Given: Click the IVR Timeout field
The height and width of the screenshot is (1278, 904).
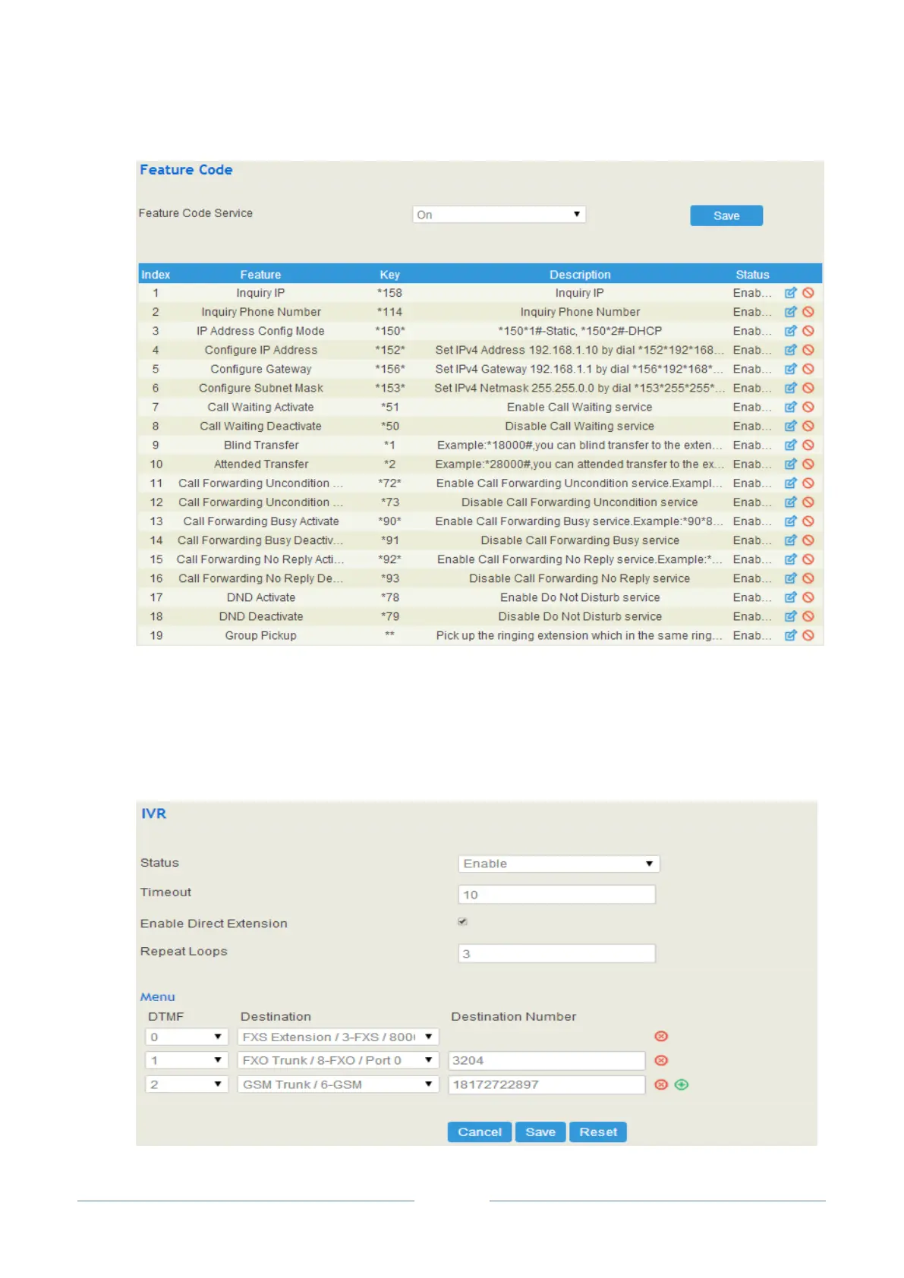Looking at the screenshot, I should (556, 895).
